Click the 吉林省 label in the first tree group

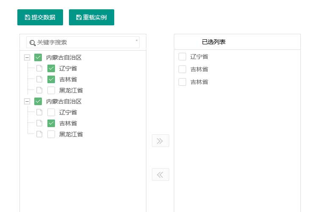[68, 79]
